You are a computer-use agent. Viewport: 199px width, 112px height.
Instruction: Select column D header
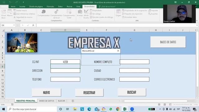click(65, 30)
